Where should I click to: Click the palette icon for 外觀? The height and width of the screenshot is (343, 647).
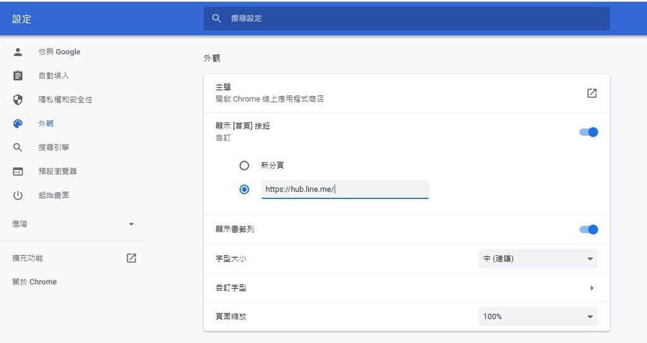[x=18, y=123]
